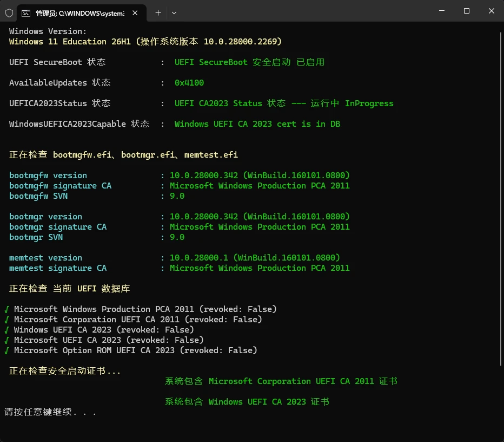The width and height of the screenshot is (504, 442).
Task: Click 'Windows UEFI CA 2023 cert is in DB'
Action: (257, 124)
